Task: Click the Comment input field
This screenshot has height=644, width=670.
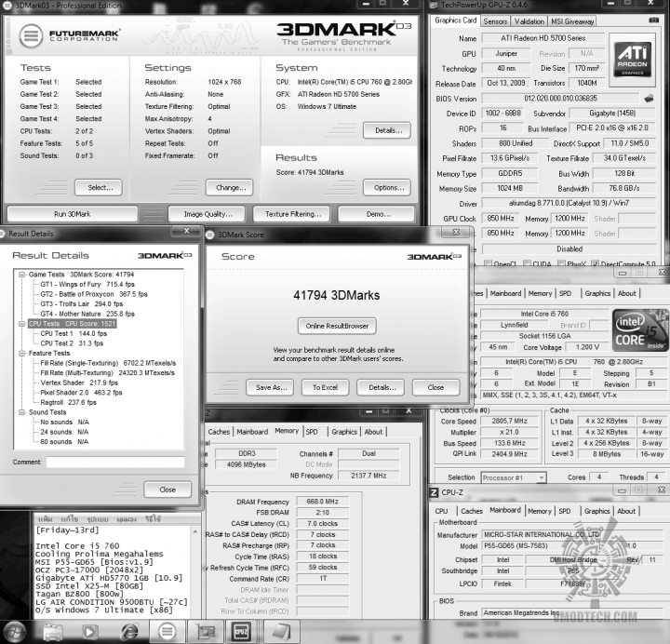Action: [115, 462]
